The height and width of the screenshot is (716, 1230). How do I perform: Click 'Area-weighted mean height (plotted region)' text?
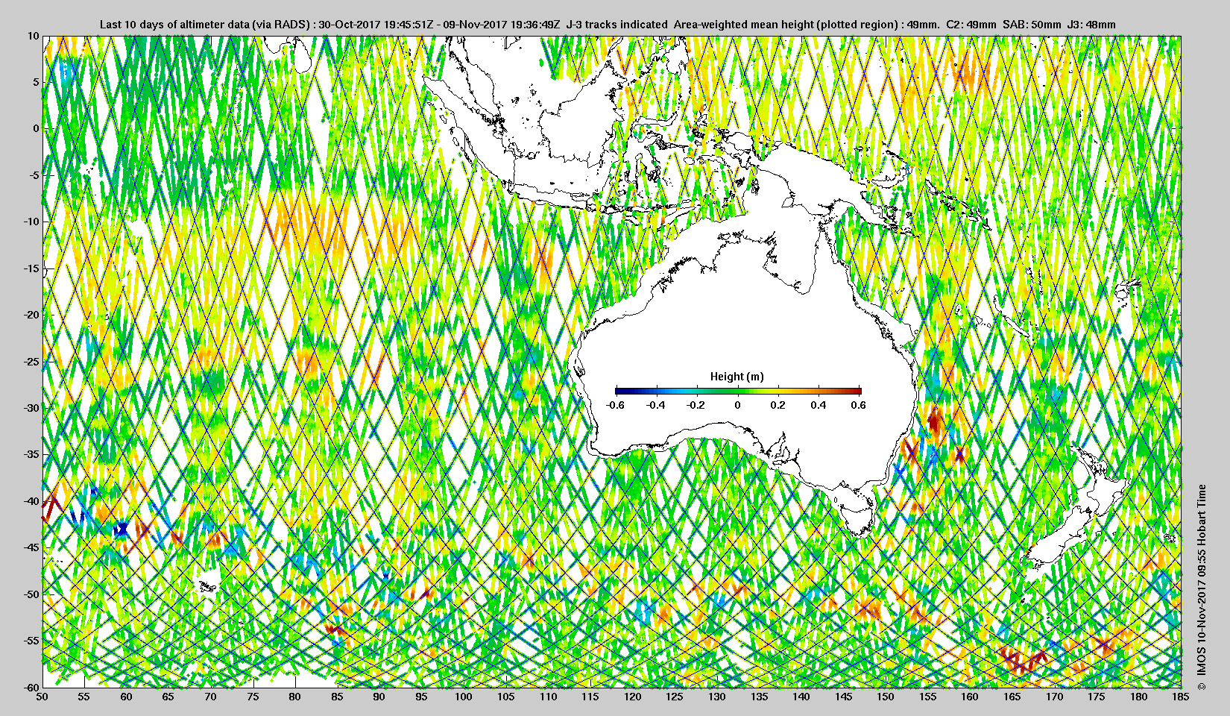[x=786, y=25]
